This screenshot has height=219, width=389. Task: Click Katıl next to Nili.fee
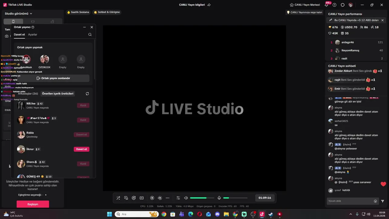point(83,105)
